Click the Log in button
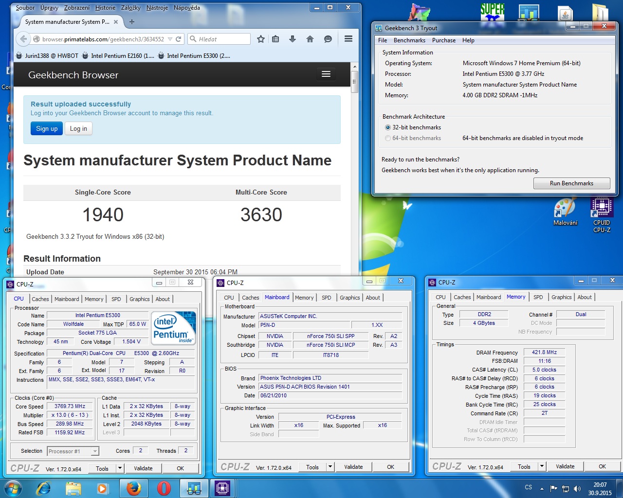Image resolution: width=623 pixels, height=498 pixels. pyautogui.click(x=78, y=128)
